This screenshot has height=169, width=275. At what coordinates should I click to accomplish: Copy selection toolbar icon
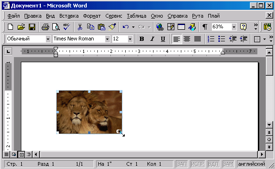click(x=90, y=27)
